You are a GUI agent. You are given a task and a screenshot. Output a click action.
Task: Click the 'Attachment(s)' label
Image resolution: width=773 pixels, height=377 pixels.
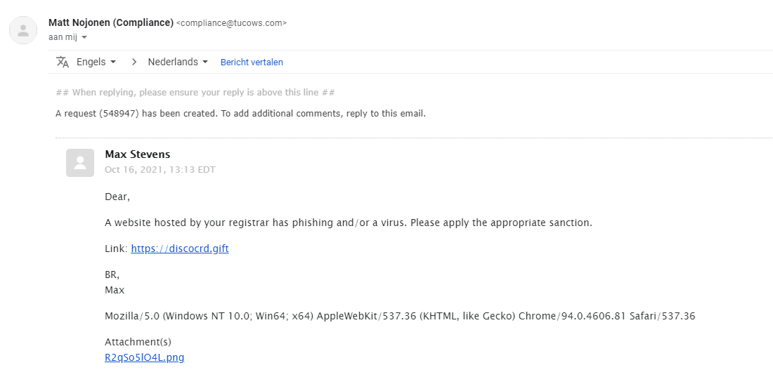(x=138, y=342)
